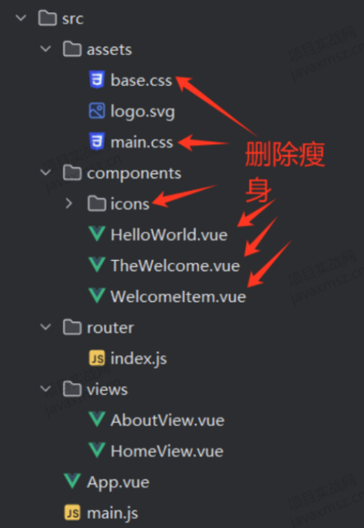The width and height of the screenshot is (364, 528).
Task: Collapse the components folder chevron
Action: pyautogui.click(x=45, y=173)
